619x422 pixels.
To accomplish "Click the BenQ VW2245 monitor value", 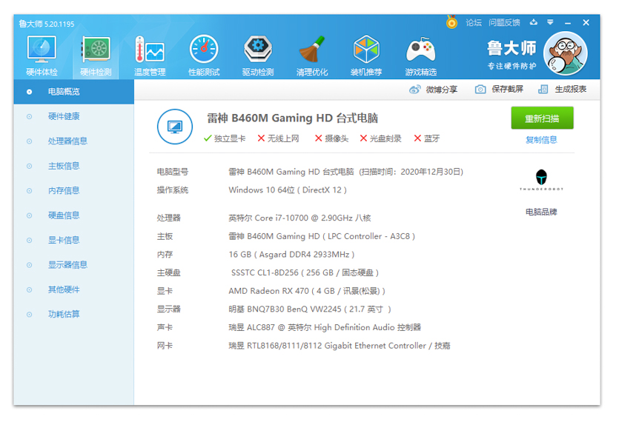I will click(310, 309).
